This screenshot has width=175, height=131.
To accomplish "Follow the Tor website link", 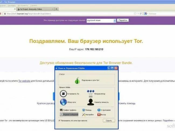I will (24, 81).
